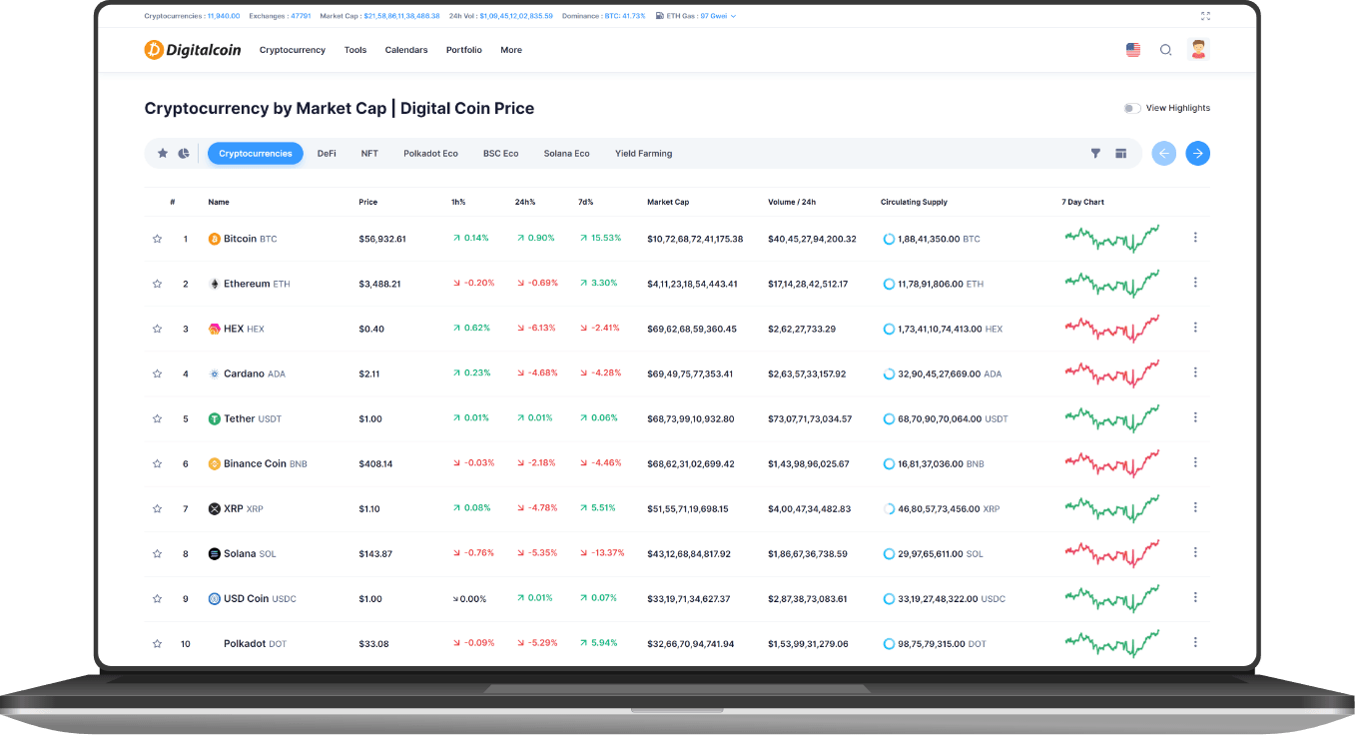Viewport: 1355px width, 735px height.
Task: Open more options for Bitcoin row
Action: (1195, 238)
